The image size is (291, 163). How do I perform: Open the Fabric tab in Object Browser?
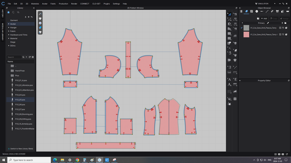246,11
